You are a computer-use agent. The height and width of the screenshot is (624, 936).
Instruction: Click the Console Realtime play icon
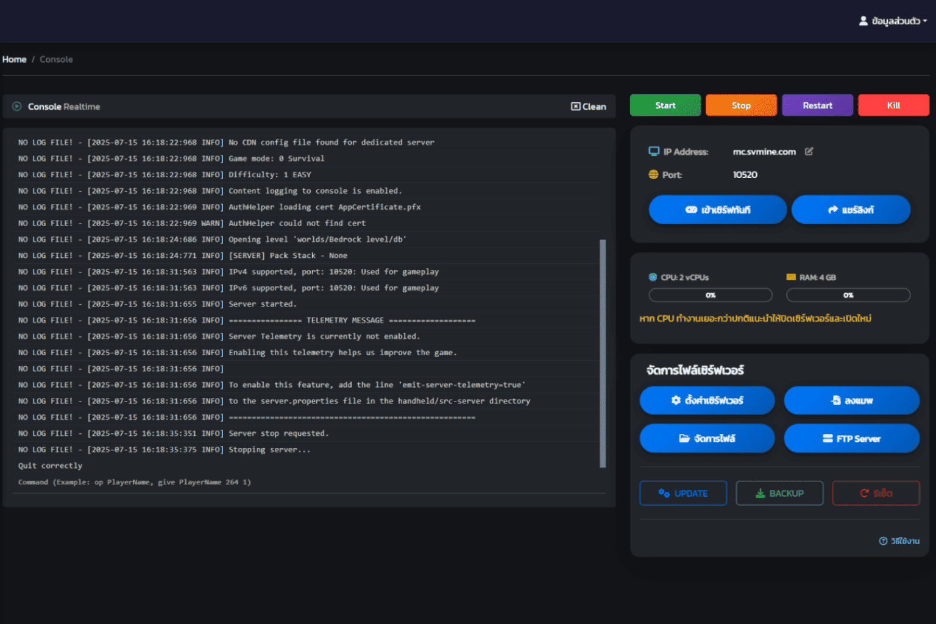[17, 107]
